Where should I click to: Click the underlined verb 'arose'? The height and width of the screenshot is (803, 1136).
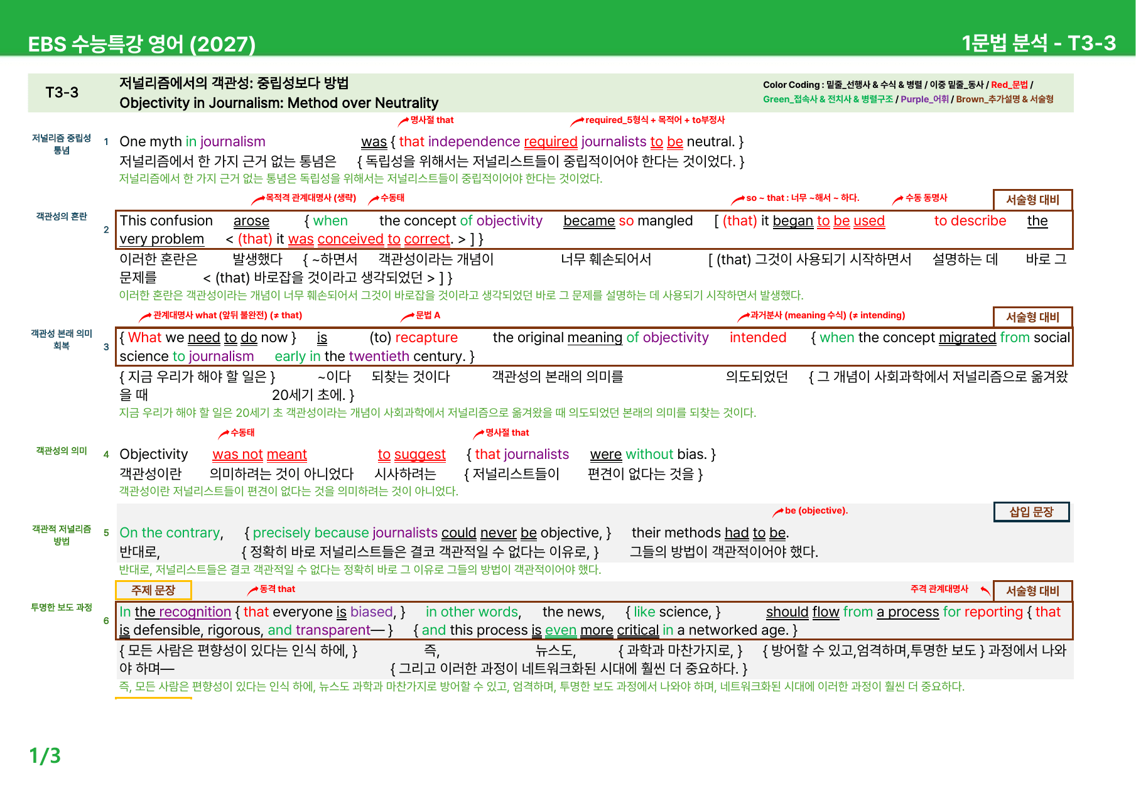pos(251,221)
